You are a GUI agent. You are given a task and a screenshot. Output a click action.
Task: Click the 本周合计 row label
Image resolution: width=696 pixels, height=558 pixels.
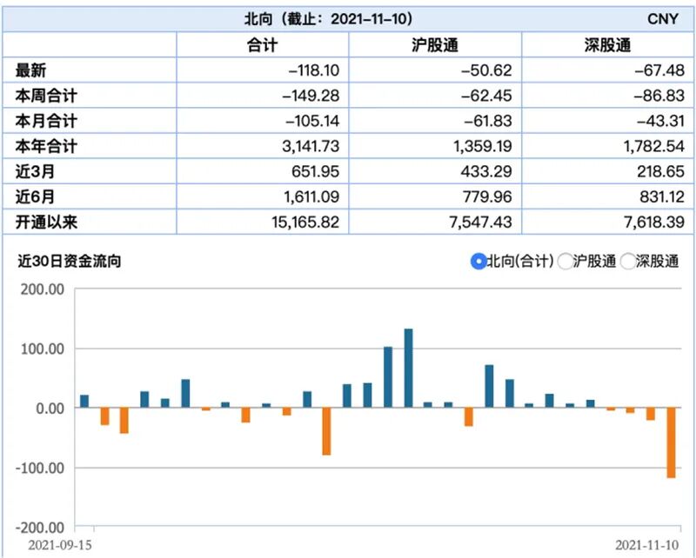pos(46,96)
